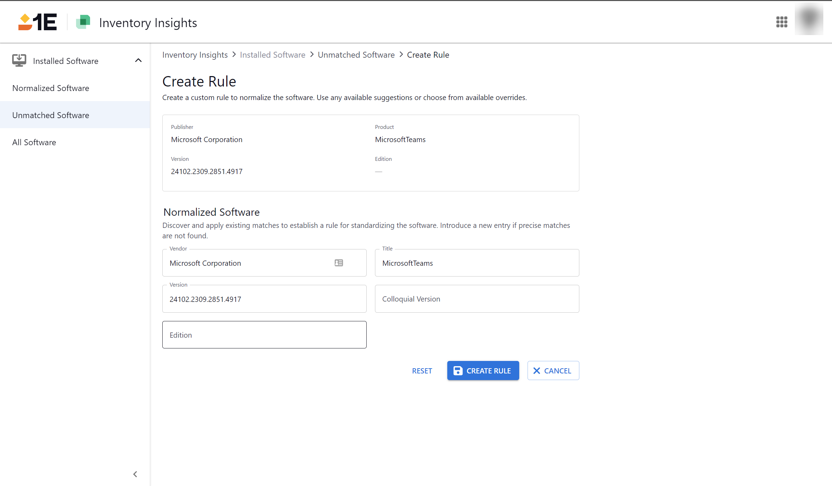
Task: Focus the Colloquial Version input field
Action: [477, 299]
